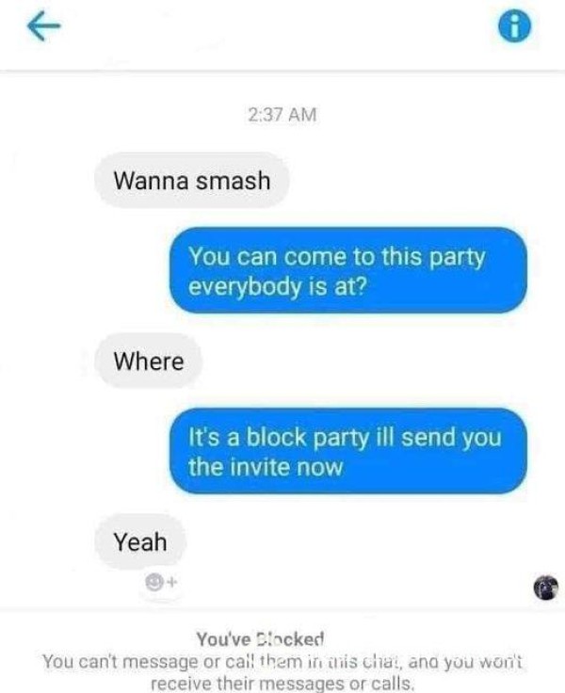Click the plus sign beside reaction smiley

pos(172,582)
